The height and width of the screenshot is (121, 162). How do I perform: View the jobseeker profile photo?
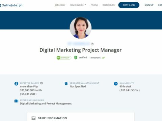point(81,28)
